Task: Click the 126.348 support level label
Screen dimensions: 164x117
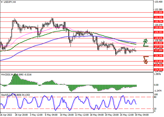Action: 158,56
